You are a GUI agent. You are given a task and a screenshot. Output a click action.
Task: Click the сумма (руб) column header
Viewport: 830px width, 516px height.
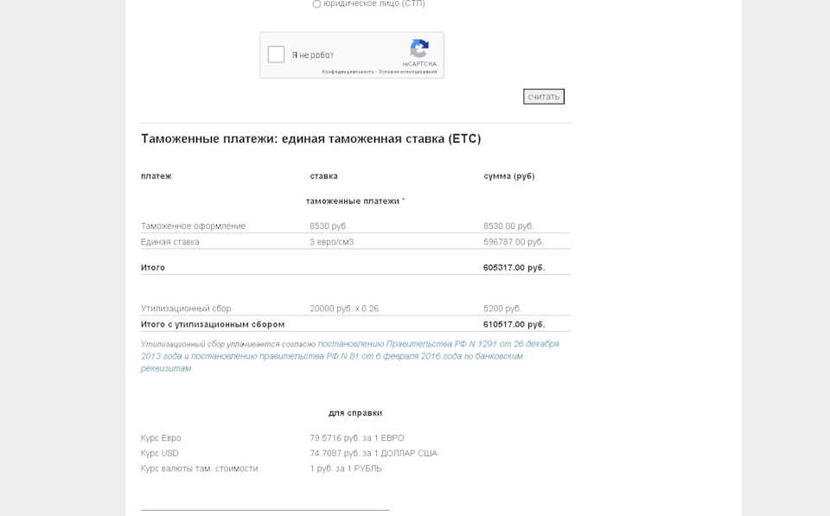[509, 176]
